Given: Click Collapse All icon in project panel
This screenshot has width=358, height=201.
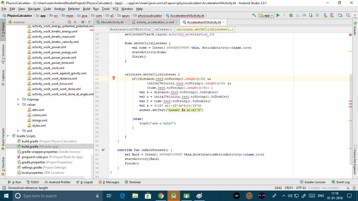Looking at the screenshot, I should [x=75, y=22].
